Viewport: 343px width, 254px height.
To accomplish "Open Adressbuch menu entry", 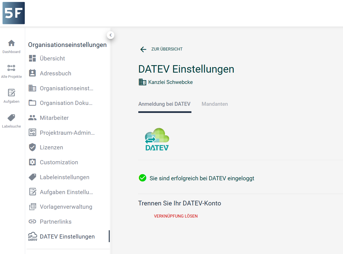I will click(56, 73).
